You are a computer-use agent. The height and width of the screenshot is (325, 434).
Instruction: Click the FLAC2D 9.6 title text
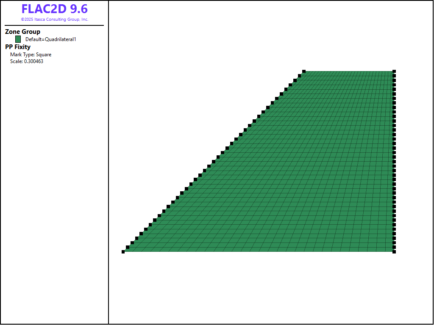coord(54,9)
